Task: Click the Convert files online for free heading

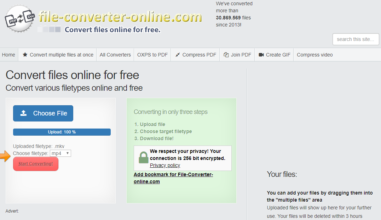Action: (73, 75)
